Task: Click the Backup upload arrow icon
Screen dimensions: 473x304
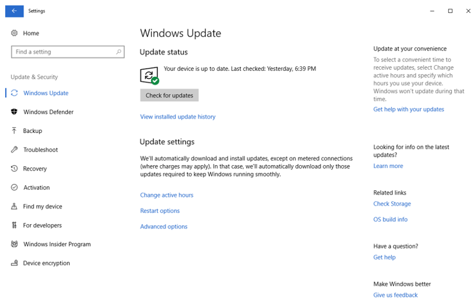Action: point(15,131)
